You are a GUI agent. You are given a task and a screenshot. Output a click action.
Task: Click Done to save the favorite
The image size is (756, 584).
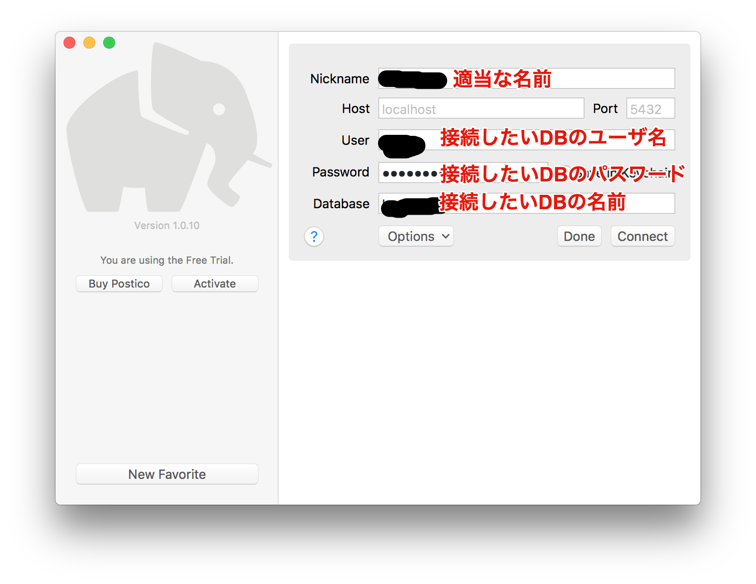coord(579,236)
